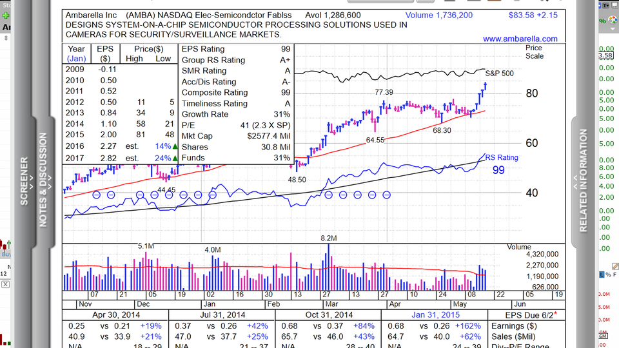
Task: Click the P/E 41 (2.3 X SP) row
Action: click(236, 125)
